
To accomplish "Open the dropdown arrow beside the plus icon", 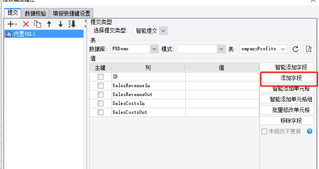I will 16,24.
